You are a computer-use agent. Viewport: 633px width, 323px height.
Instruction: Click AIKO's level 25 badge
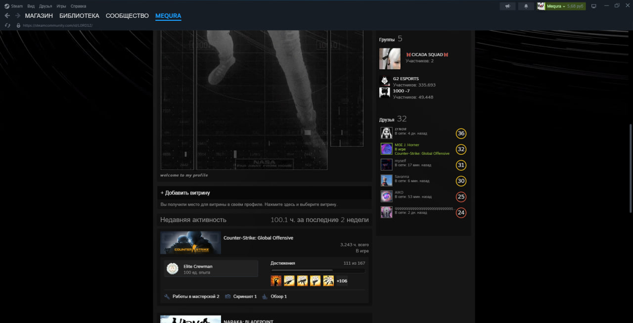click(x=461, y=197)
